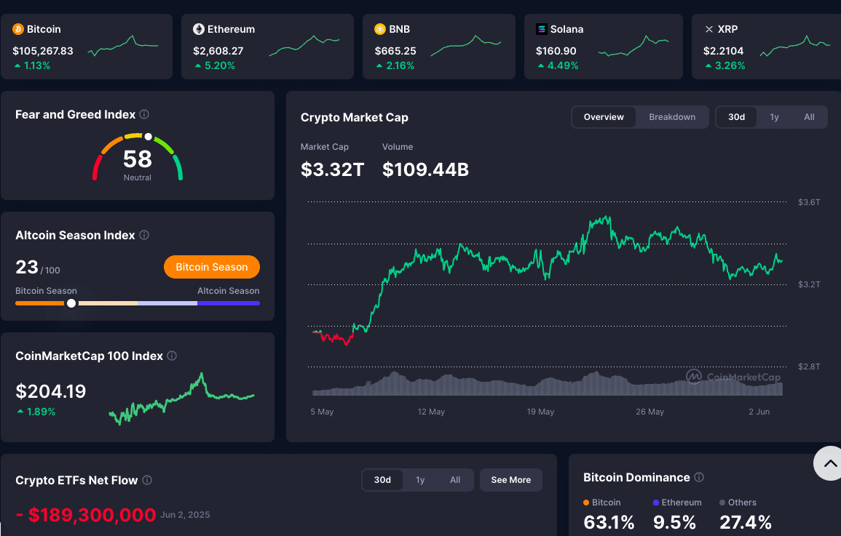Open the XRP price card

[x=767, y=47]
